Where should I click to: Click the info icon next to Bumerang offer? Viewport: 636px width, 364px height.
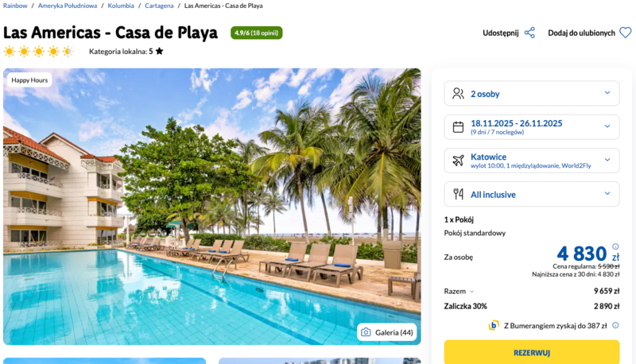pos(615,325)
